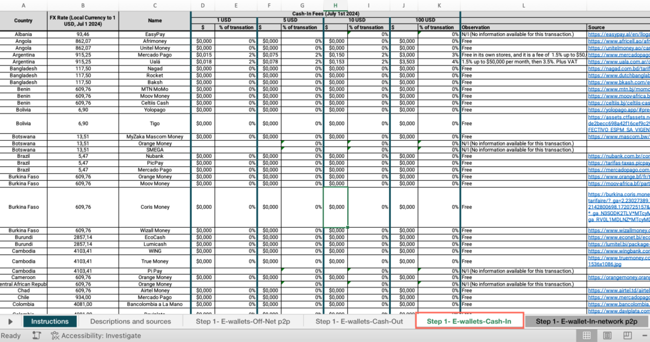Viewport: 650px width, 342px height.
Task: Open Step 1- E-wallet-In-network p2p tab
Action: 587,321
